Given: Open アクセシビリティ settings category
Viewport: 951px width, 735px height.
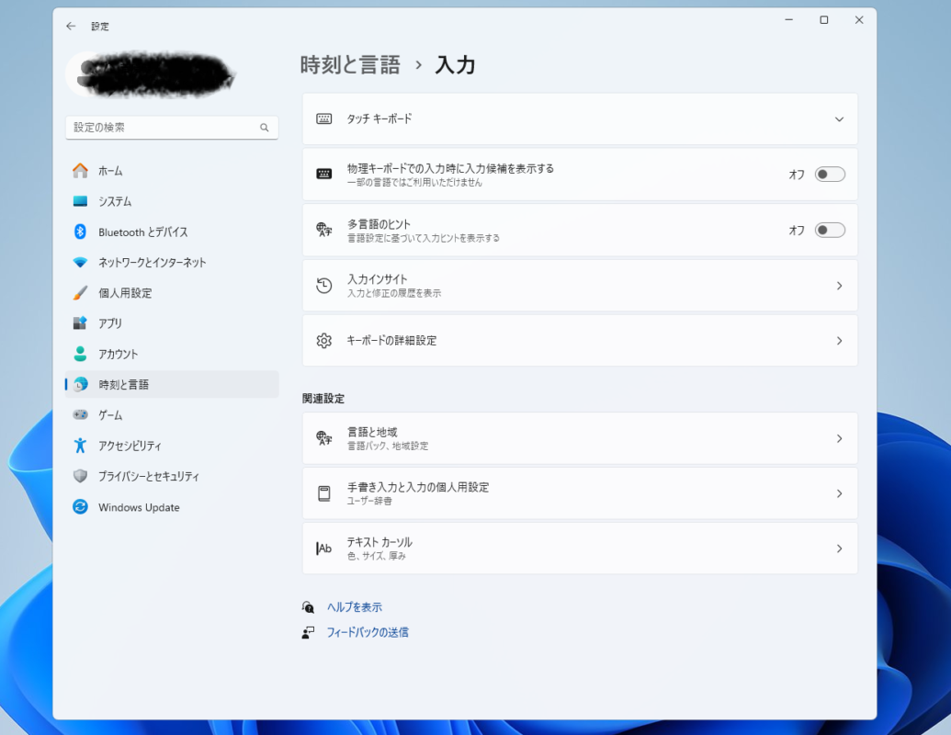Looking at the screenshot, I should [x=172, y=445].
